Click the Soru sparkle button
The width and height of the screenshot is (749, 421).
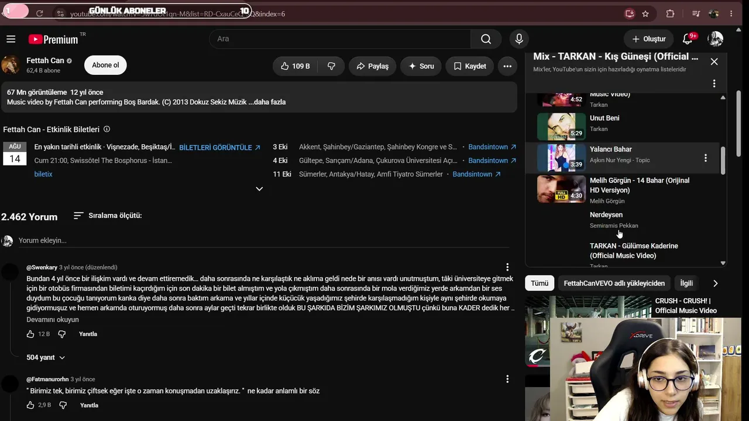421,66
